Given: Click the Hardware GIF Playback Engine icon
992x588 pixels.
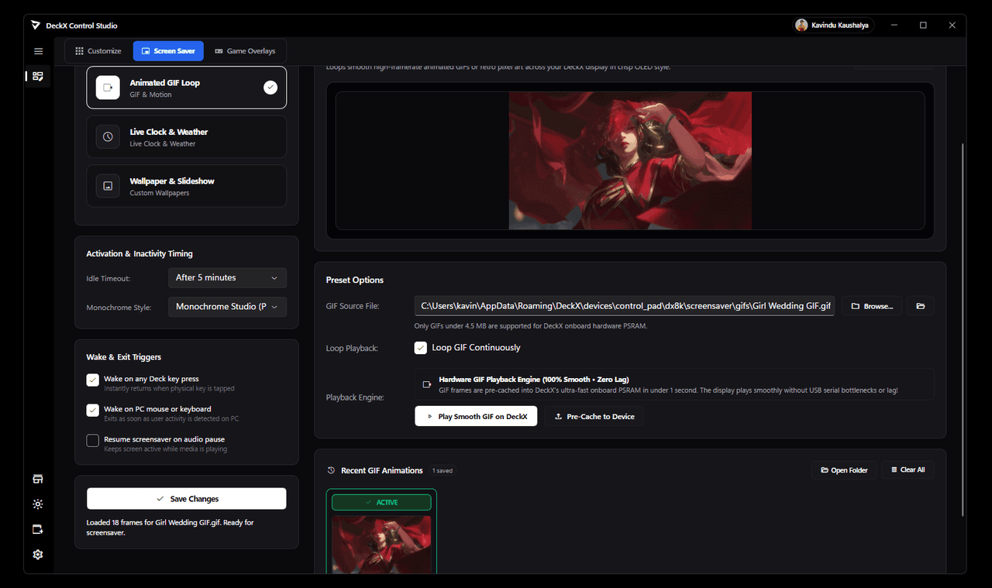Looking at the screenshot, I should pos(427,384).
